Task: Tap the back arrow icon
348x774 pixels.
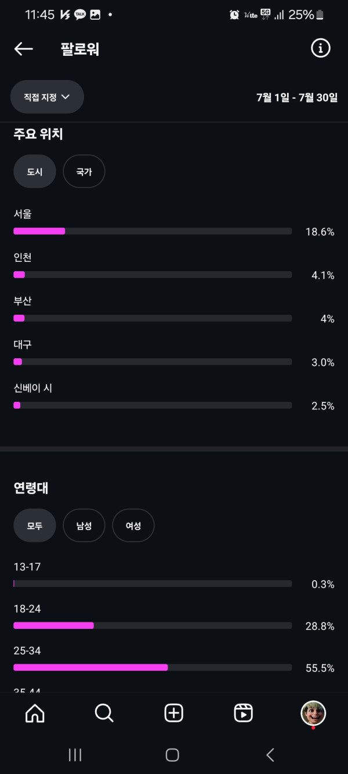Action: click(x=23, y=49)
